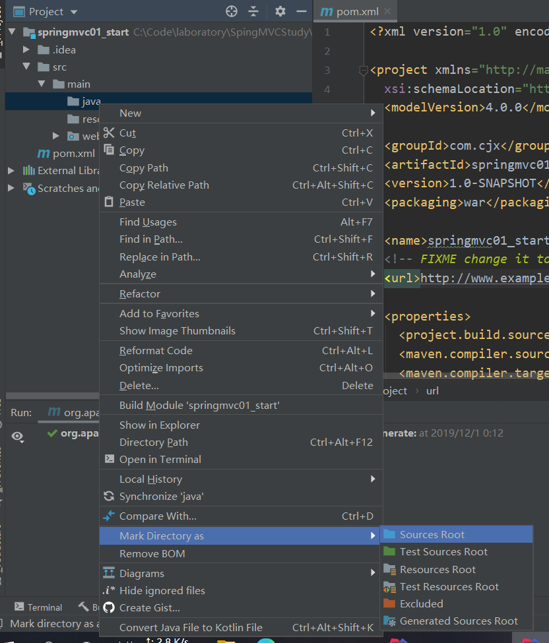Click the Compare With arrows icon
549x643 pixels.
pos(109,516)
